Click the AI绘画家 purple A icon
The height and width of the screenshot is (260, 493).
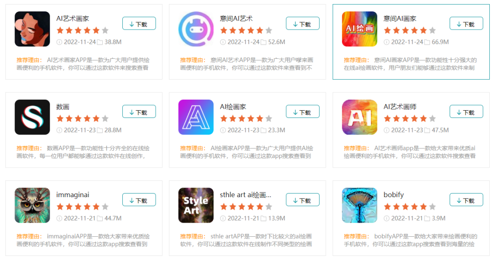[x=196, y=117]
